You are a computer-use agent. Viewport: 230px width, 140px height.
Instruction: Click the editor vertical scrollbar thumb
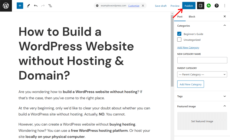pyautogui.click(x=172, y=51)
